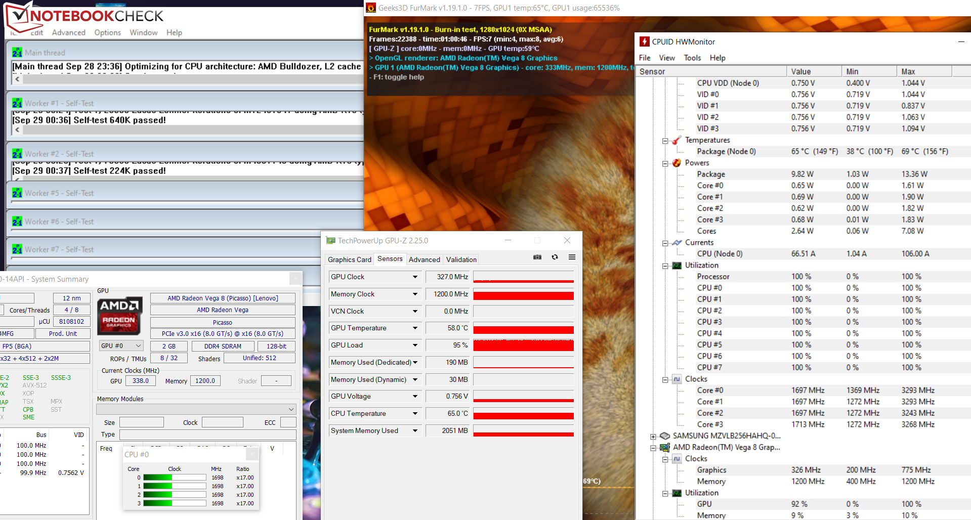Click the Currents icon in HWMonitor tree

(677, 243)
